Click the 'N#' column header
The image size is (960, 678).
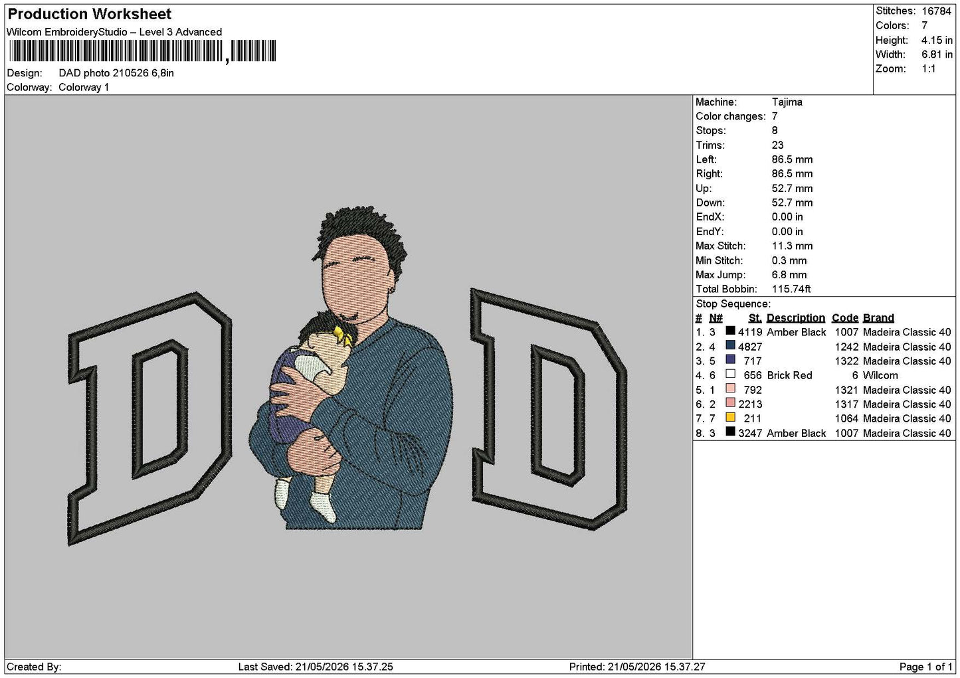point(716,318)
